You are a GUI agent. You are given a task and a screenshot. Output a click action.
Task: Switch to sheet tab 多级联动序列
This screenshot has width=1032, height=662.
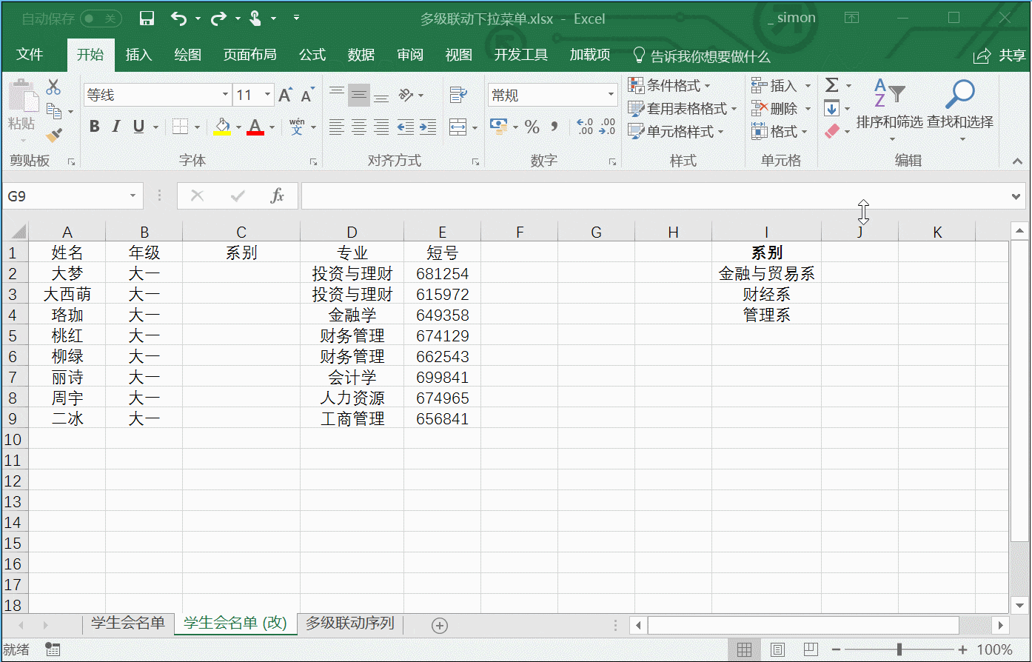coord(350,623)
